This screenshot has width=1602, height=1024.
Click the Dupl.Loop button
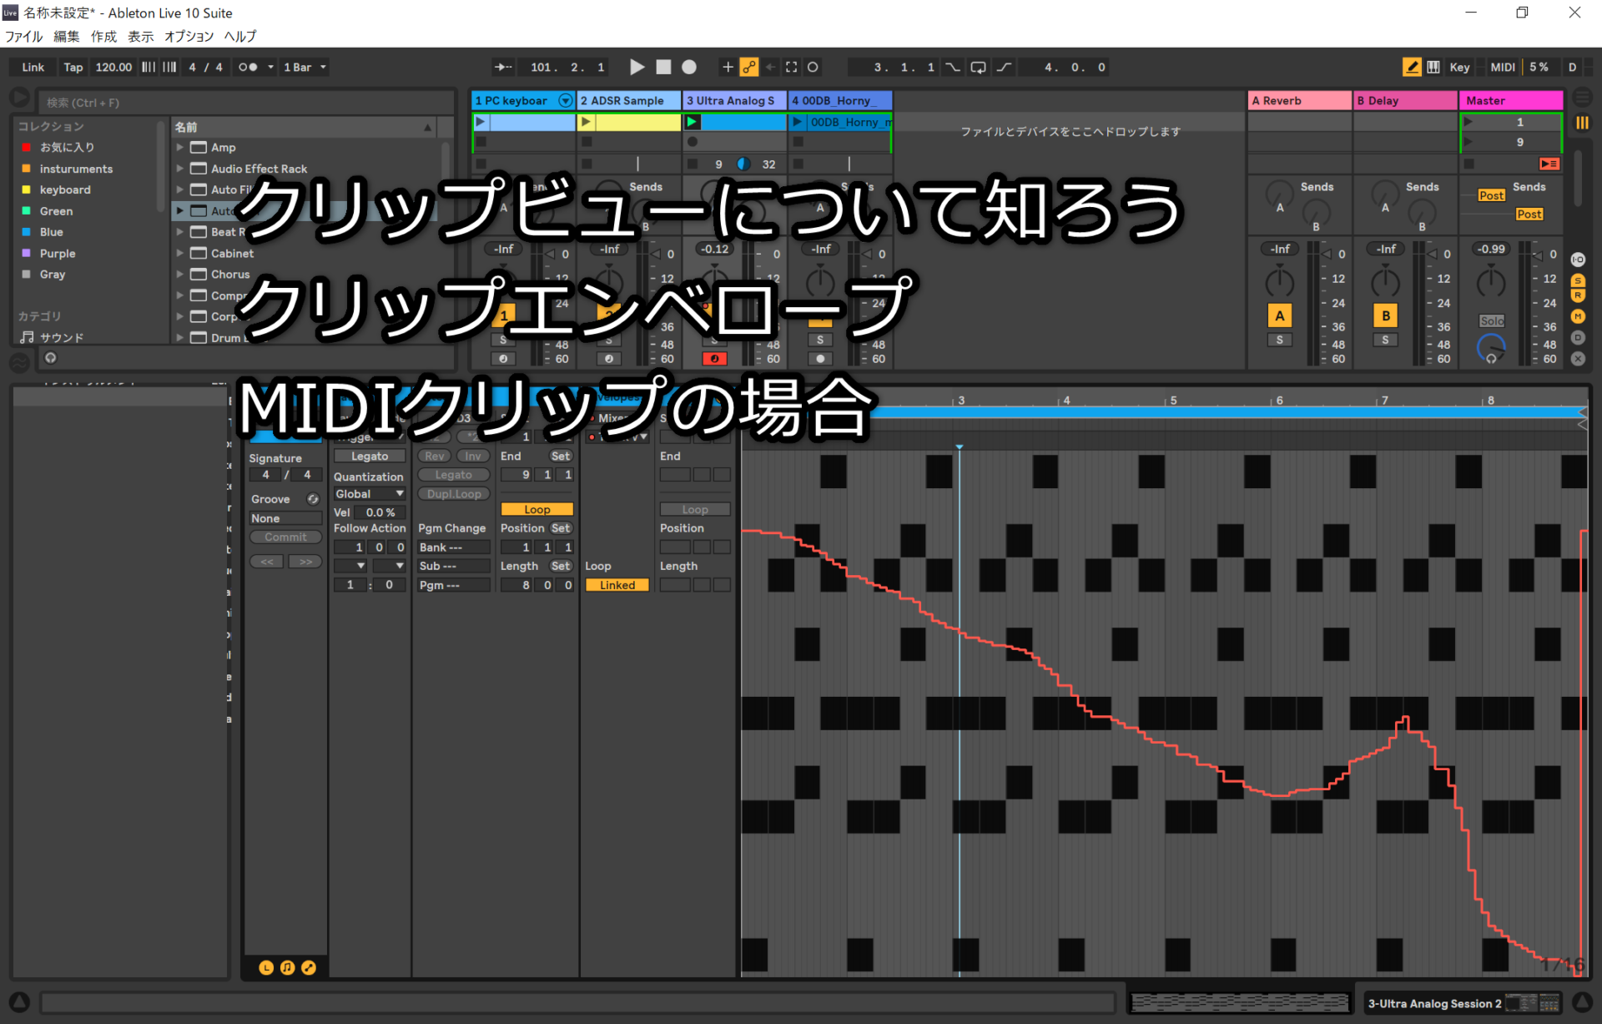pos(453,494)
